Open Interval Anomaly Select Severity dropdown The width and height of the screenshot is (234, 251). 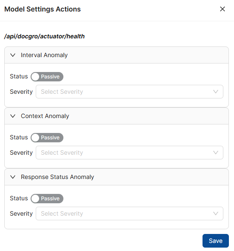pyautogui.click(x=129, y=92)
